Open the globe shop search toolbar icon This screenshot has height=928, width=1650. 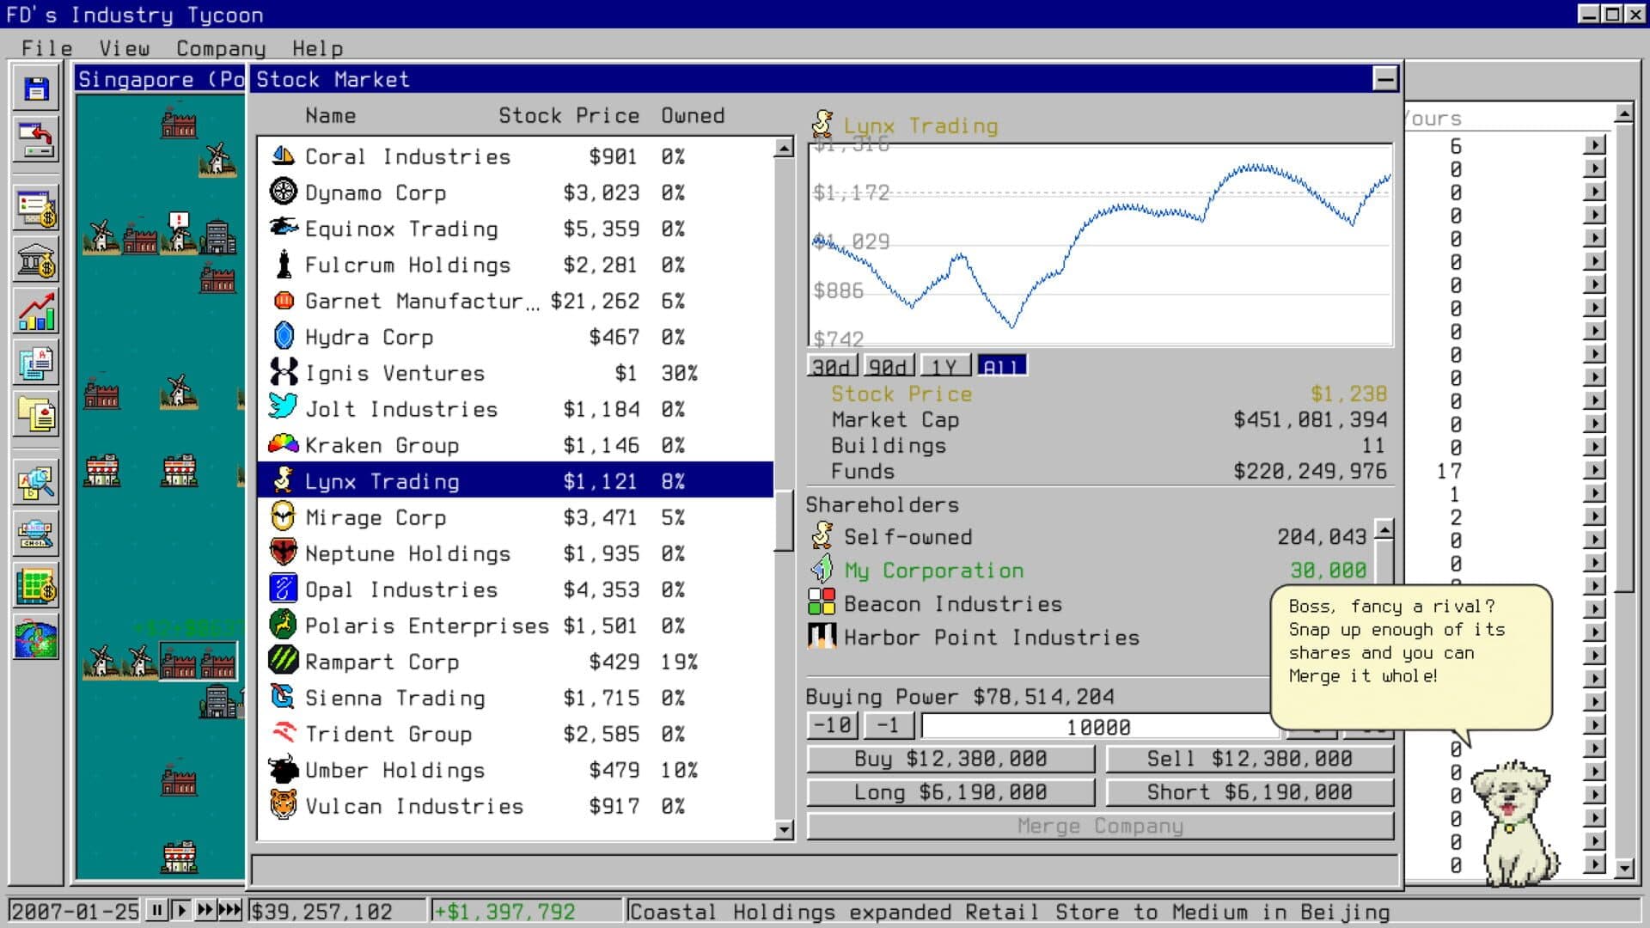pyautogui.click(x=36, y=534)
